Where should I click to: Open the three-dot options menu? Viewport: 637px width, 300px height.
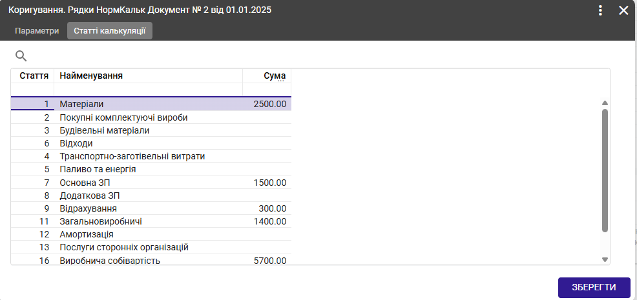tap(600, 10)
